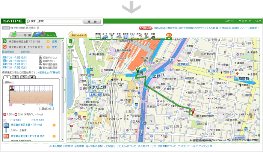
Task: Click テキストで表示 link
Action: [x=38, y=120]
